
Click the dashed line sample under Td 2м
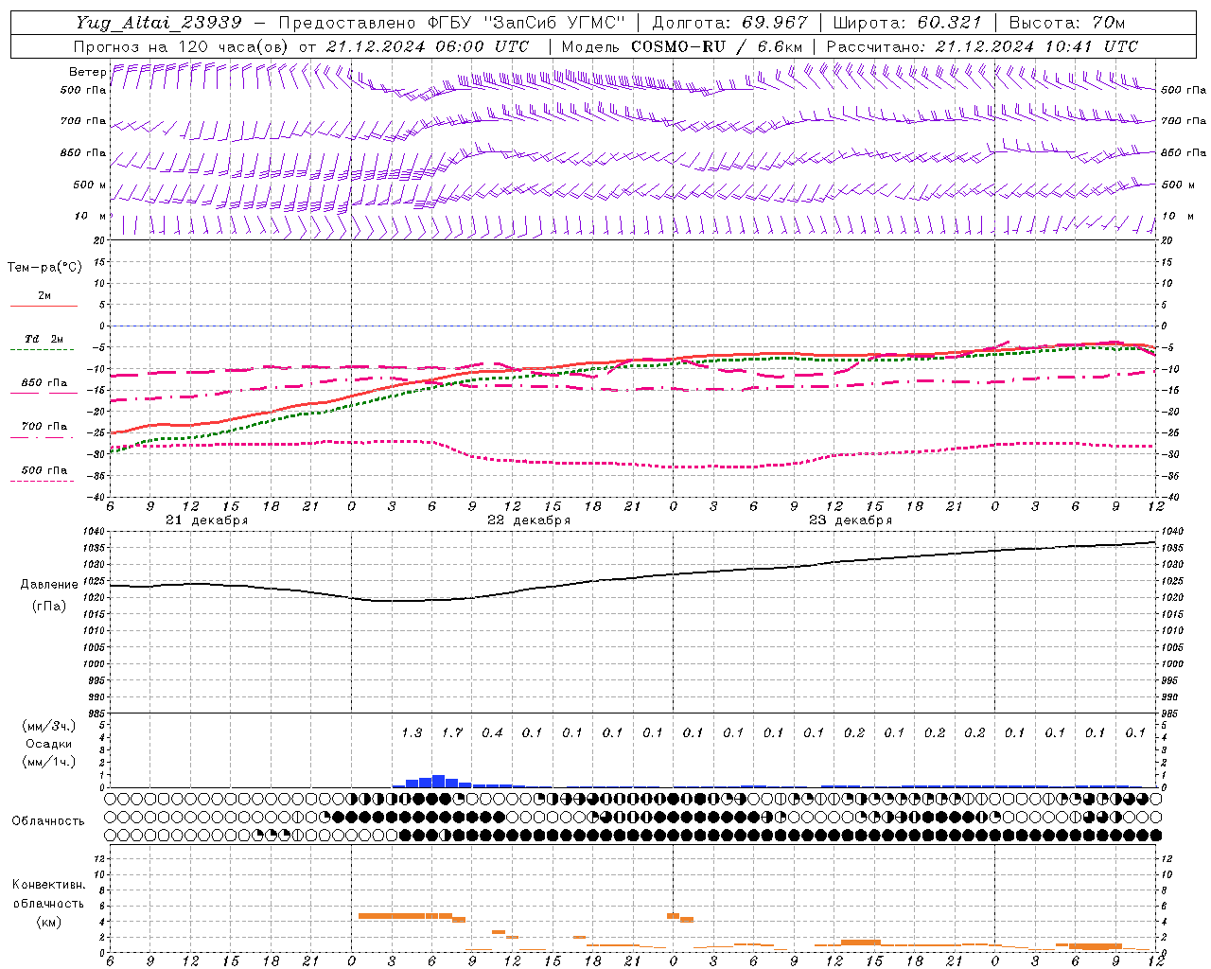[x=42, y=350]
